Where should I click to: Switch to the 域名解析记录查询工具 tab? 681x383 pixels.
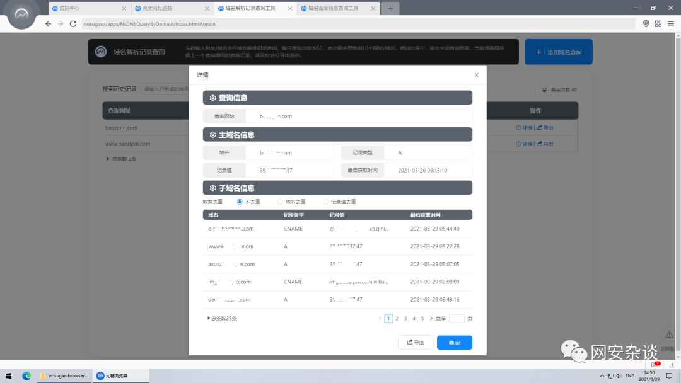tap(255, 8)
